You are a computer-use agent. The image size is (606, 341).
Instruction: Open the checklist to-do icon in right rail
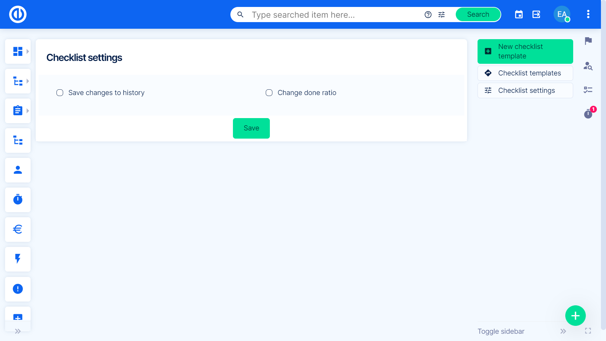click(x=588, y=90)
